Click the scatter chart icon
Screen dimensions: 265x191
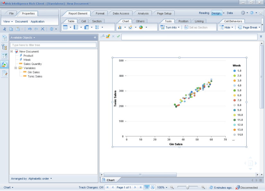click(130, 27)
